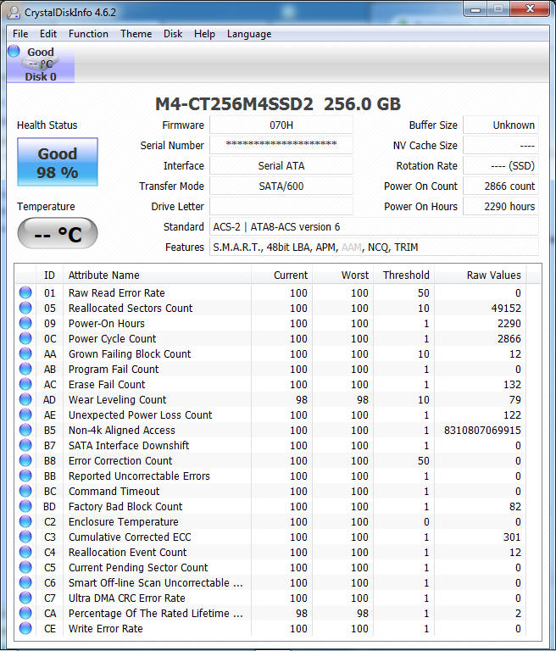Open the Function menu
The width and height of the screenshot is (556, 651).
[88, 34]
